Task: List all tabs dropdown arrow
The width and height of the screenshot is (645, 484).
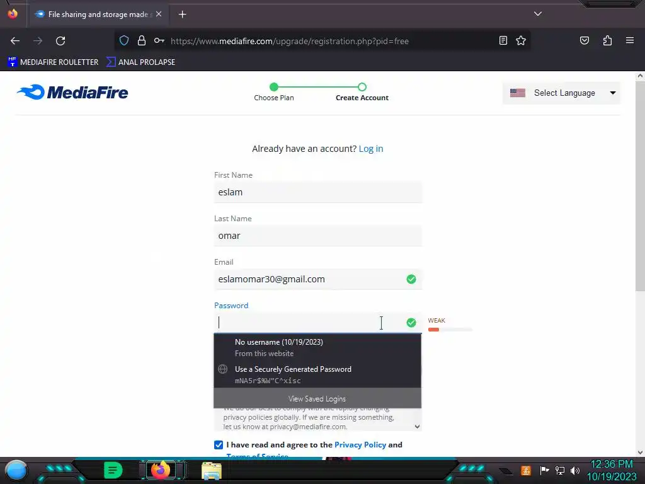Action: [538, 14]
